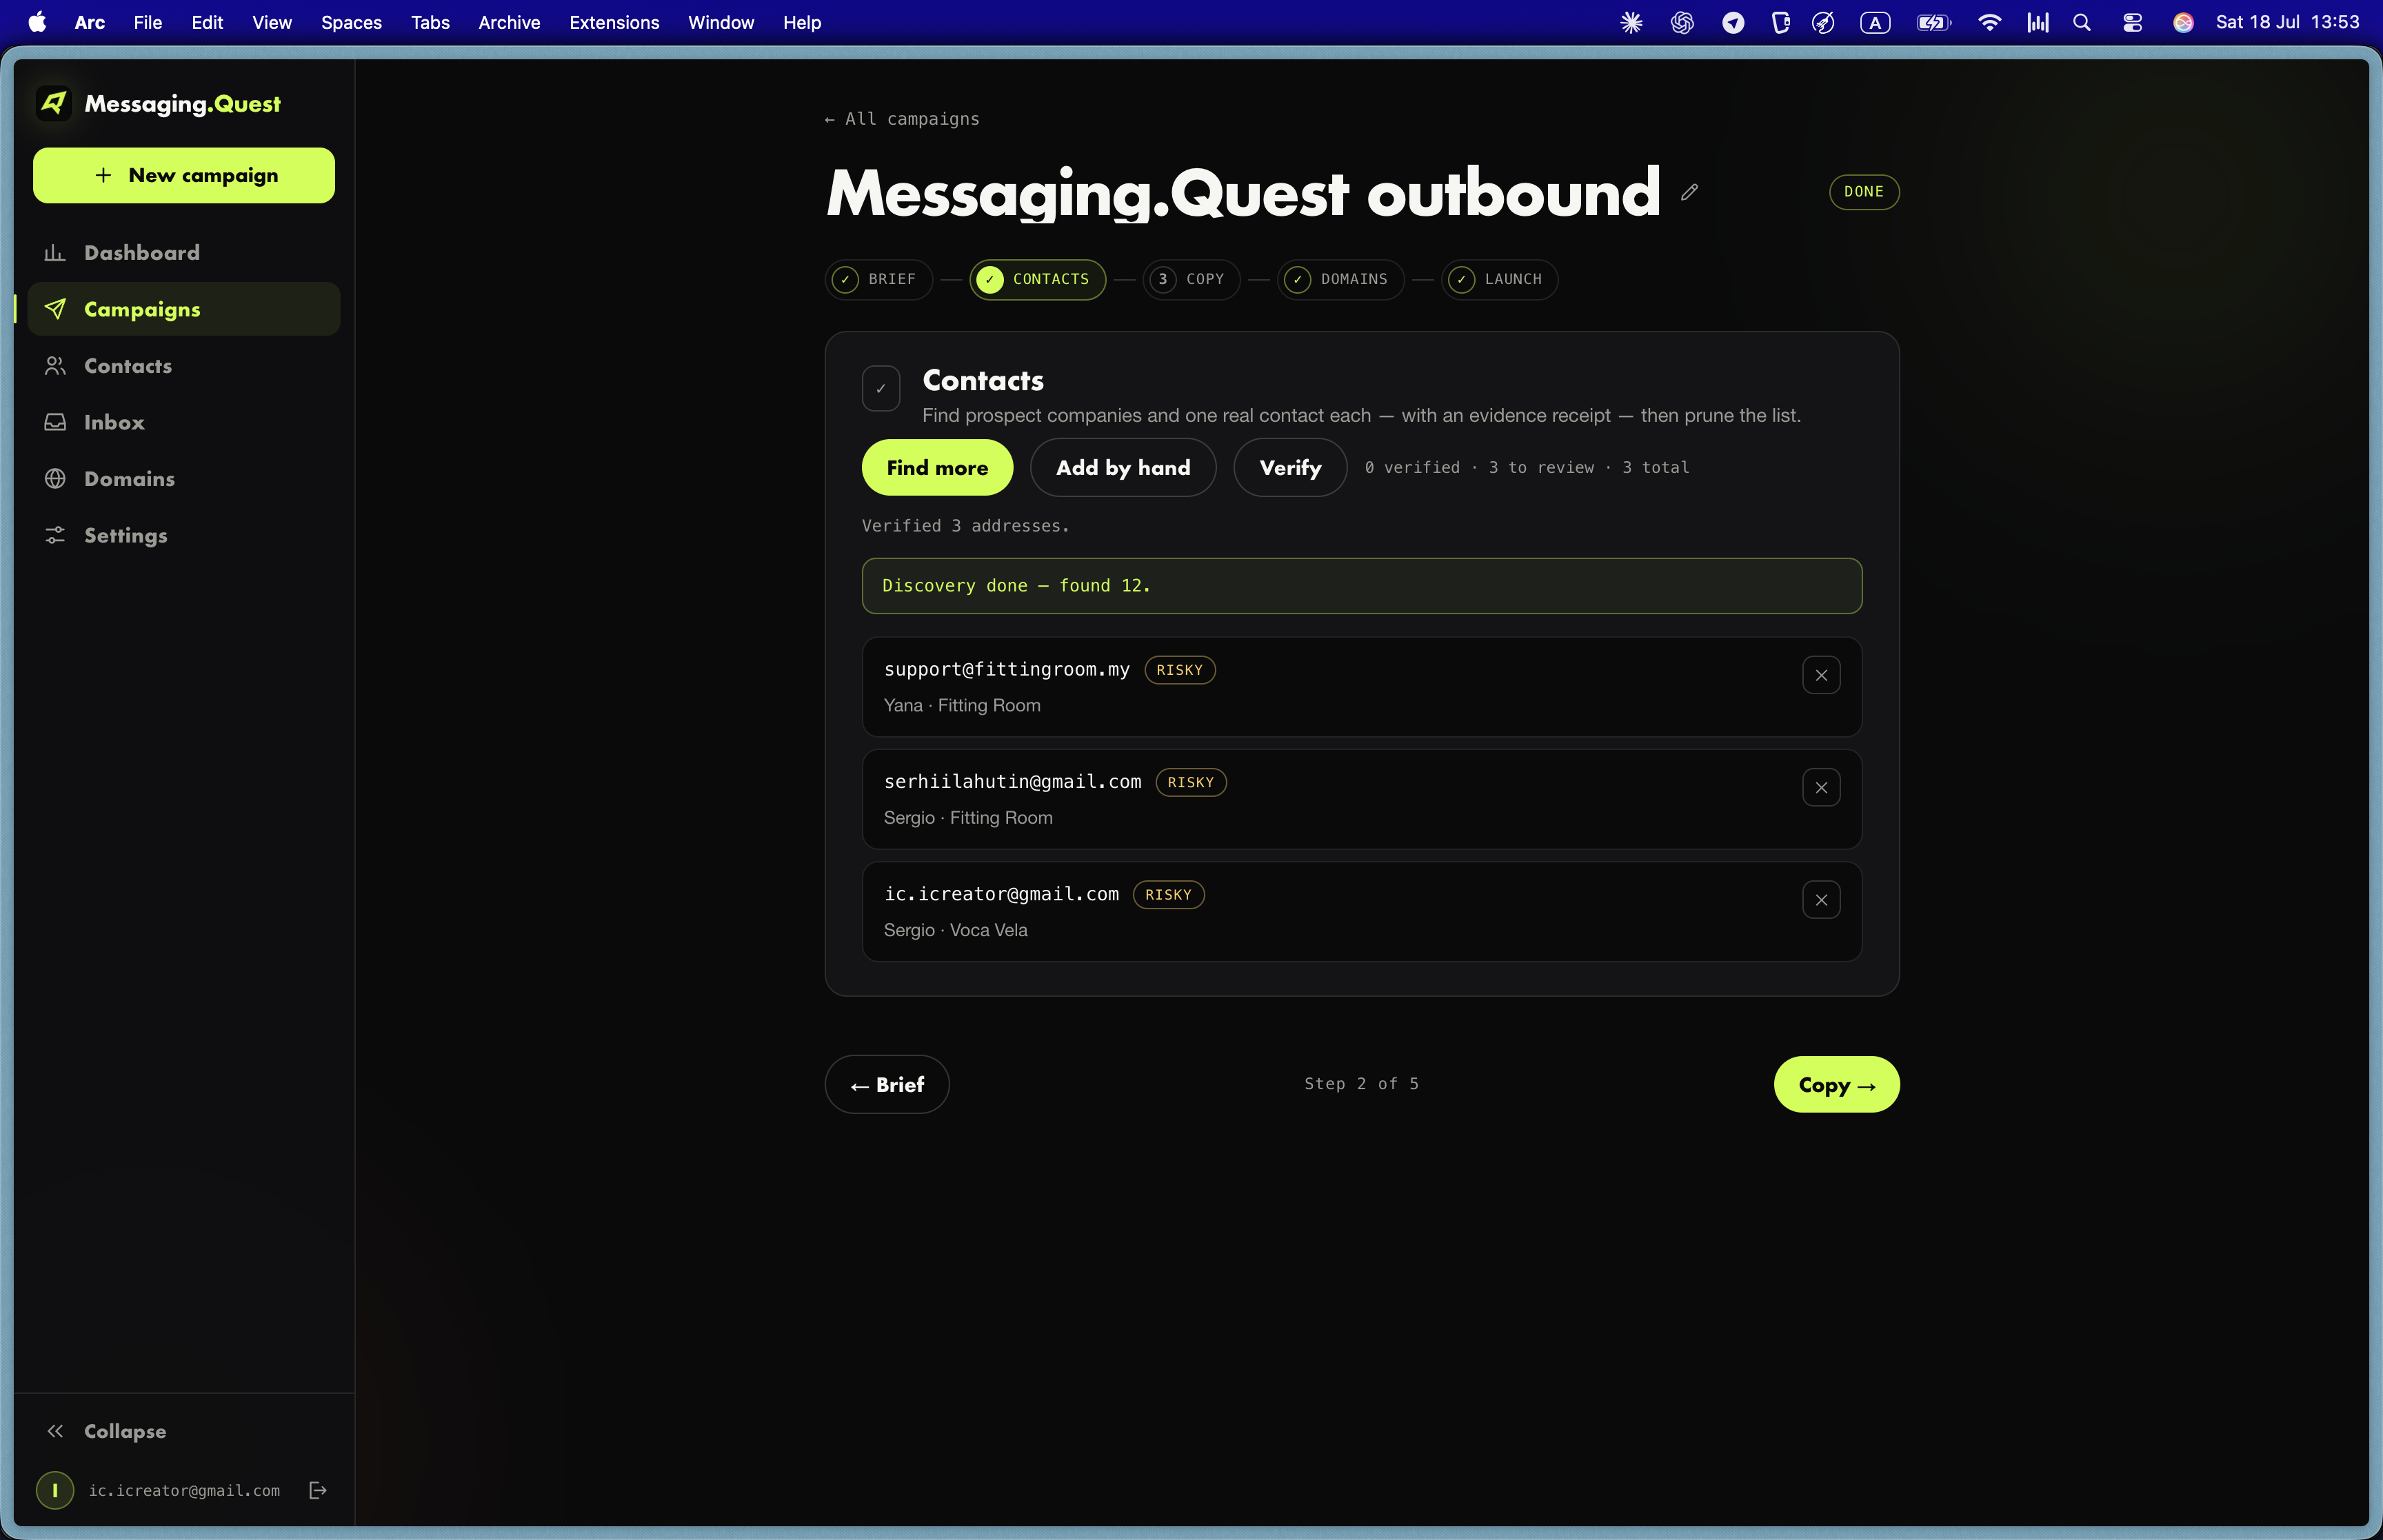Open the Spaces menu
This screenshot has width=2383, height=1540.
[x=351, y=22]
